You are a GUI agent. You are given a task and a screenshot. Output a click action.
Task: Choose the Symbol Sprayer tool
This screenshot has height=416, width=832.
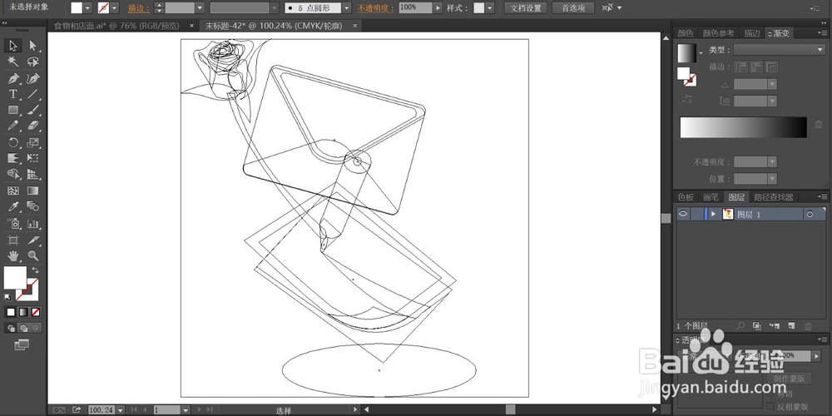pyautogui.click(x=13, y=223)
